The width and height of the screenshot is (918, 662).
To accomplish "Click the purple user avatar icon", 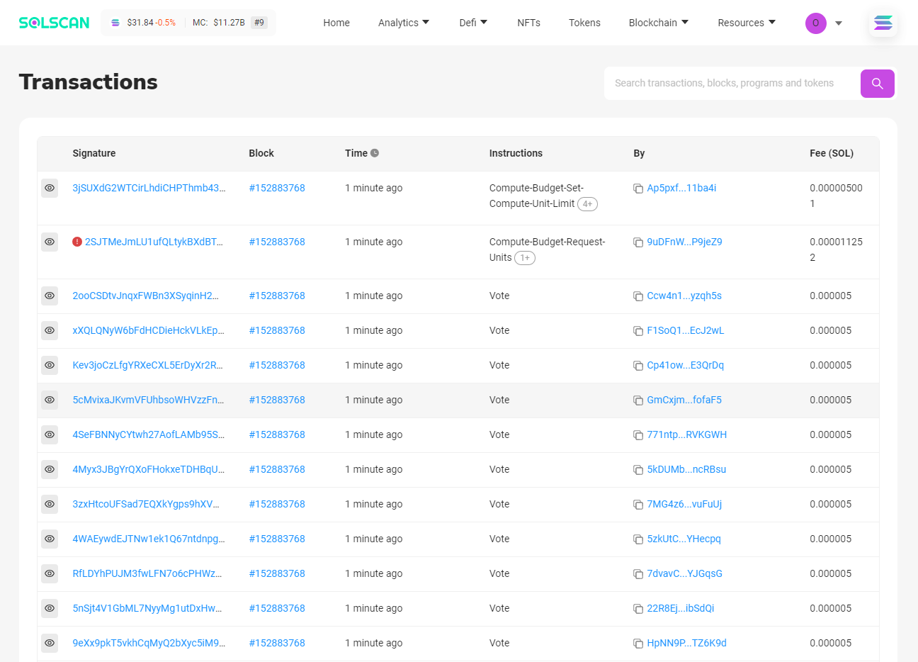I will [815, 23].
